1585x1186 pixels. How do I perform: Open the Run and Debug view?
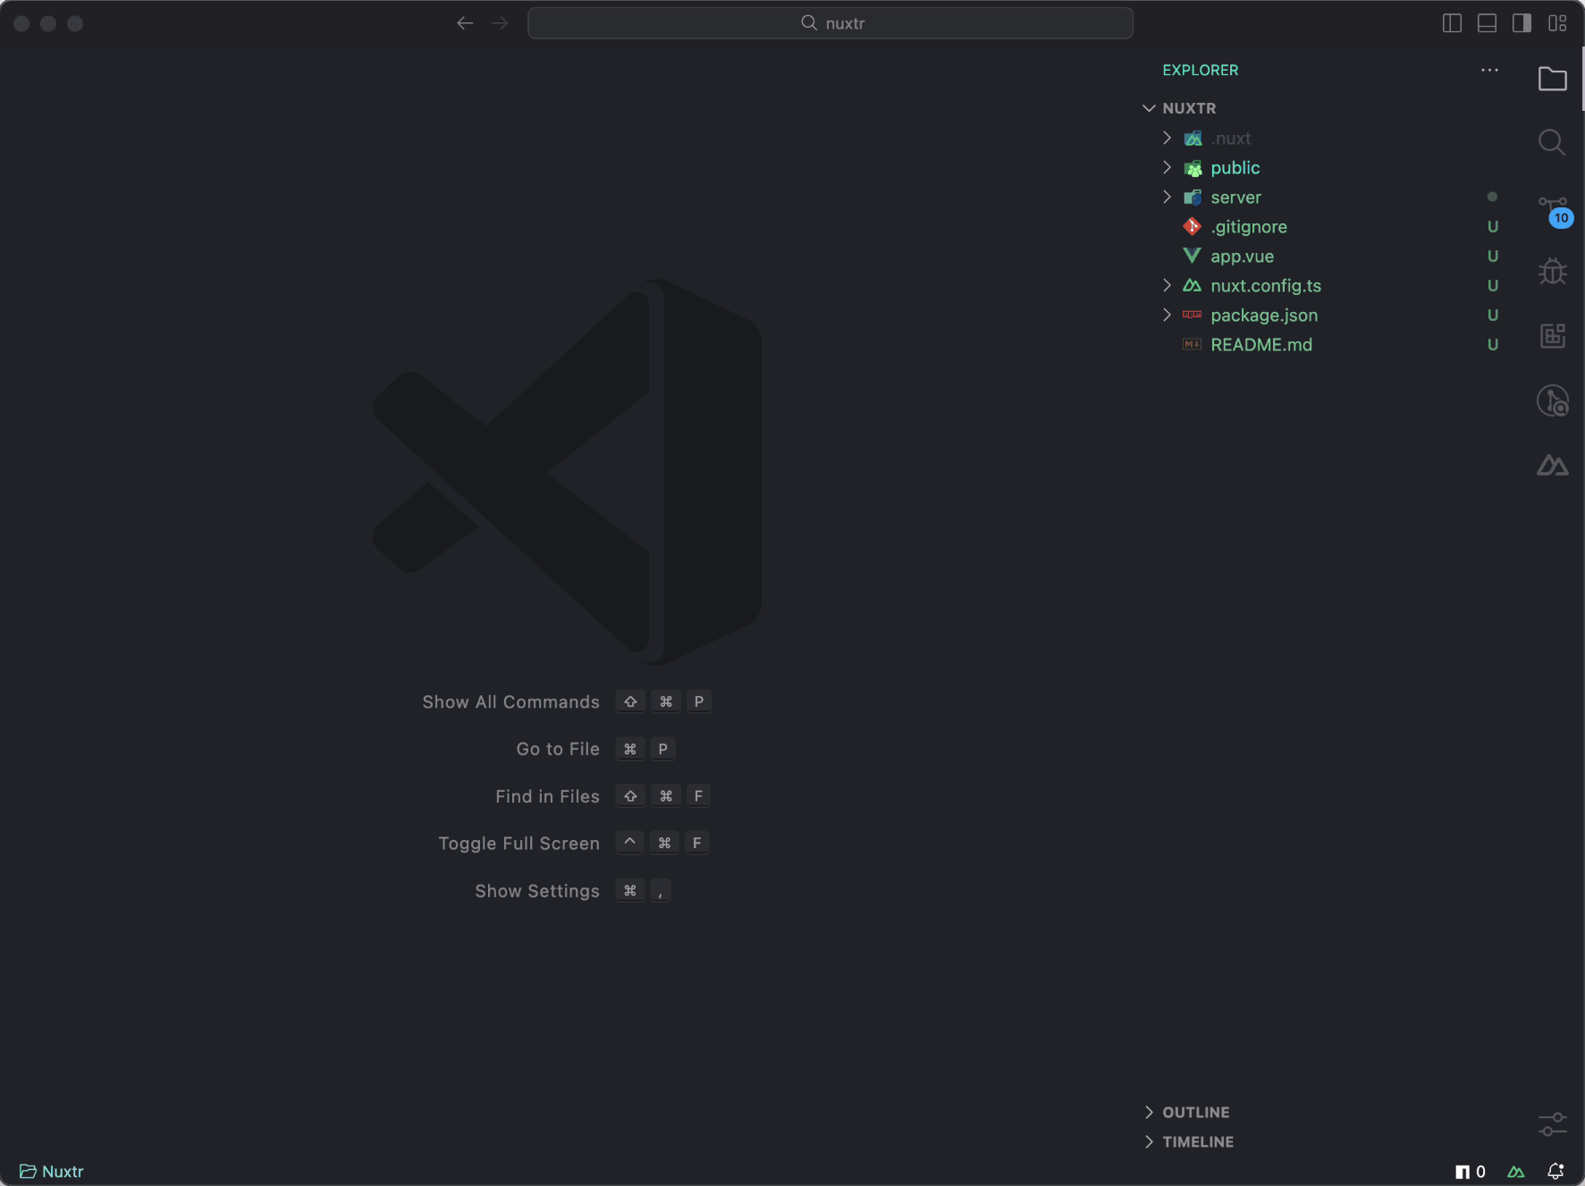click(1553, 271)
